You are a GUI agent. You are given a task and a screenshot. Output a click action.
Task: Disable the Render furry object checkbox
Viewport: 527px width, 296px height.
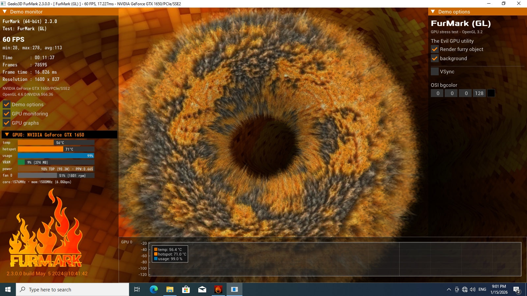[x=435, y=49]
